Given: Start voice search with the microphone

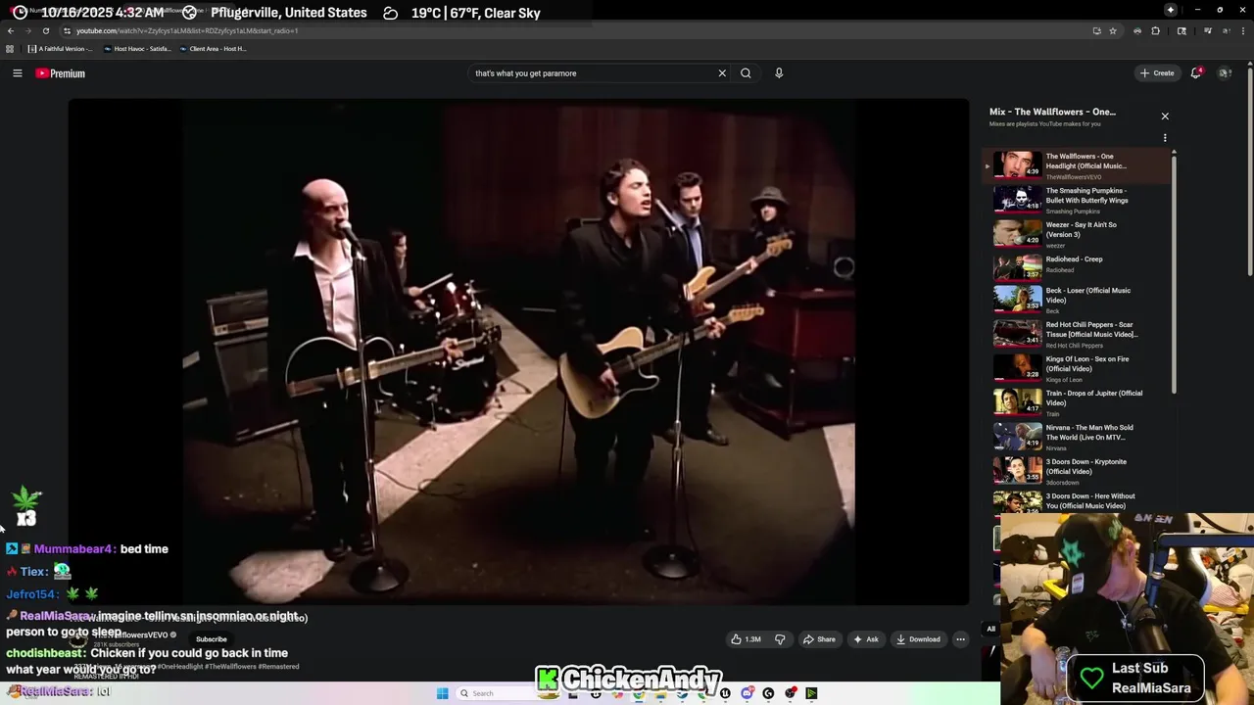Looking at the screenshot, I should click(779, 73).
